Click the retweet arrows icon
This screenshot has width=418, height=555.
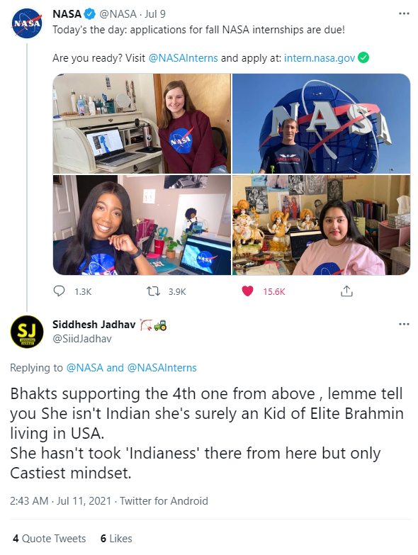[x=153, y=291]
